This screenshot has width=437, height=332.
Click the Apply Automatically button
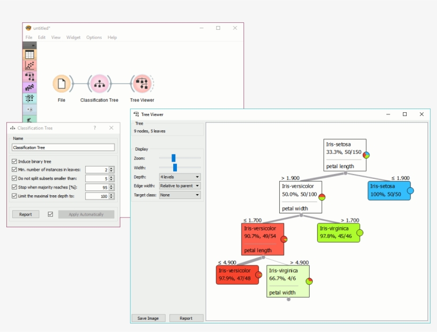pyautogui.click(x=86, y=214)
